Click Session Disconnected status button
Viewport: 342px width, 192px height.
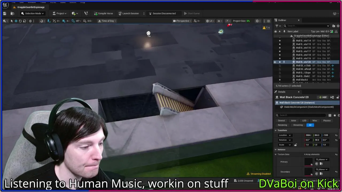click(162, 13)
